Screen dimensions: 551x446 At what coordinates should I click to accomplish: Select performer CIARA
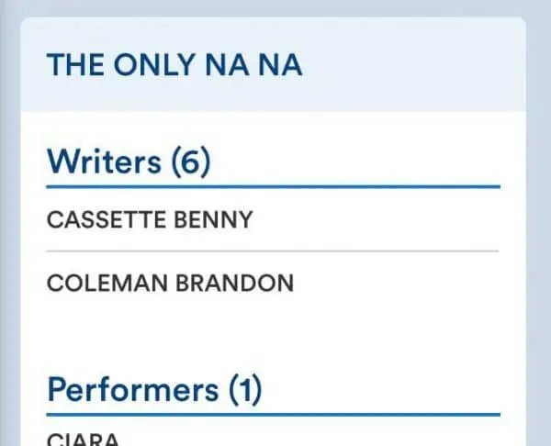pos(83,439)
